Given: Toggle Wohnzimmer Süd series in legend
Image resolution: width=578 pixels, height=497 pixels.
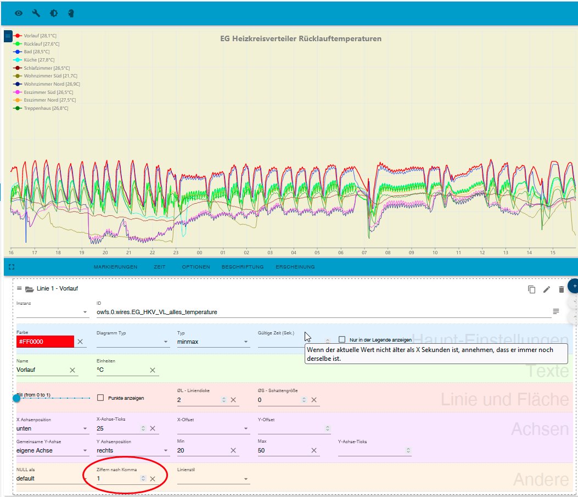Looking at the screenshot, I should tap(46, 76).
